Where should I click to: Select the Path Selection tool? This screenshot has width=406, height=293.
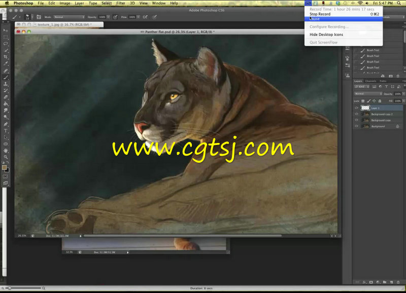click(6, 137)
